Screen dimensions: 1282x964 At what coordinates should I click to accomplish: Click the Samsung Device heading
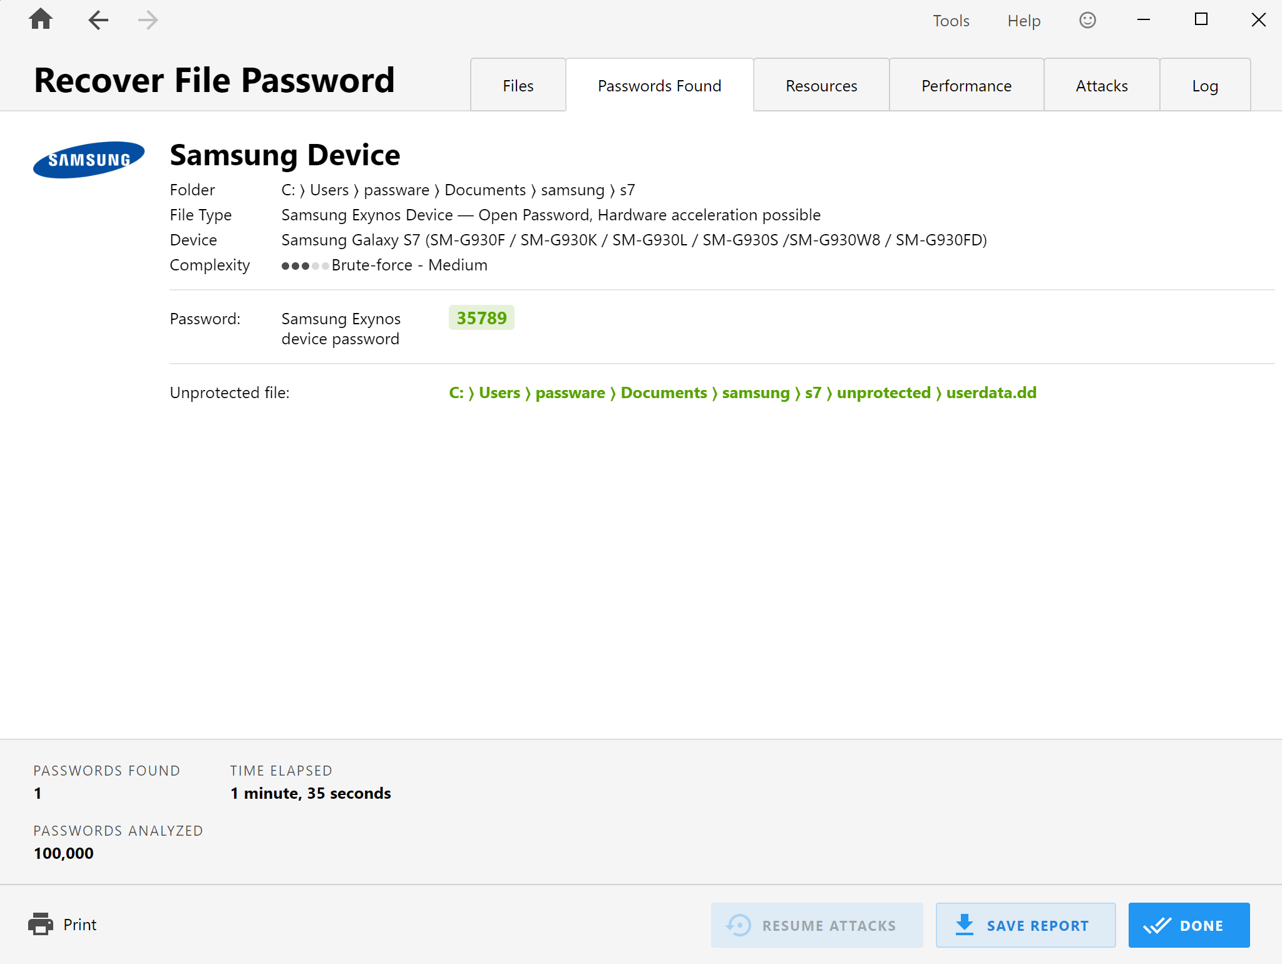(285, 155)
